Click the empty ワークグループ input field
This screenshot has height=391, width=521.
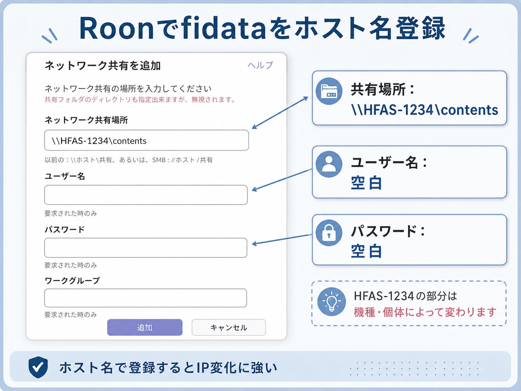click(145, 298)
